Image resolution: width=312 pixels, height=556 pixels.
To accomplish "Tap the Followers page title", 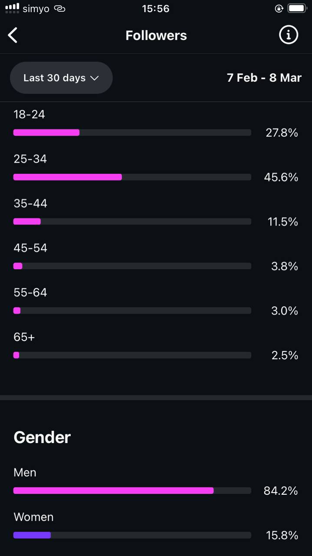I will click(x=156, y=35).
